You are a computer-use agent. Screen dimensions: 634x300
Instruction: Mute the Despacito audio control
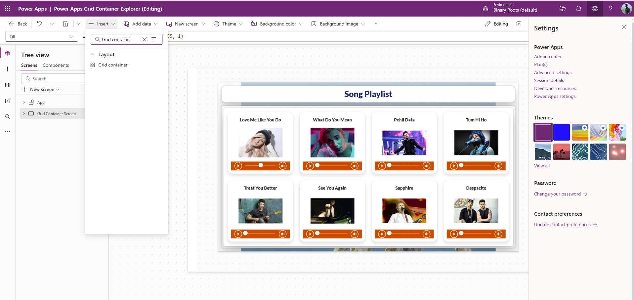pos(498,234)
